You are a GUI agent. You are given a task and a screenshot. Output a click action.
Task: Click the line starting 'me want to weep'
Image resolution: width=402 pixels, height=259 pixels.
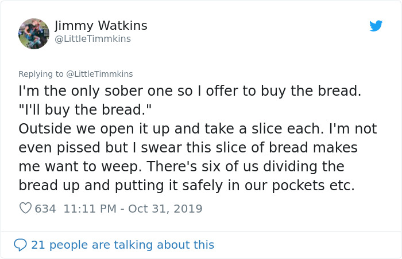tap(181, 167)
